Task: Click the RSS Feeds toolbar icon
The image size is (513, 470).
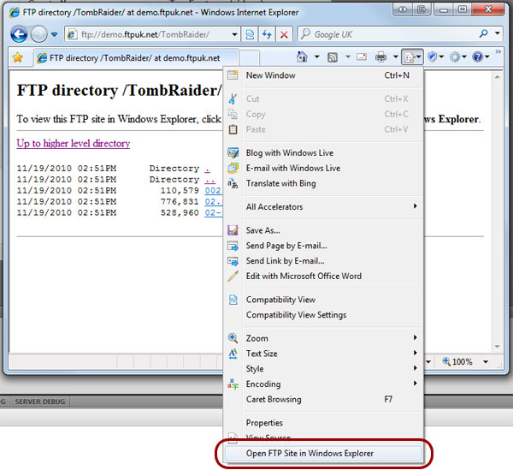Action: pos(333,57)
